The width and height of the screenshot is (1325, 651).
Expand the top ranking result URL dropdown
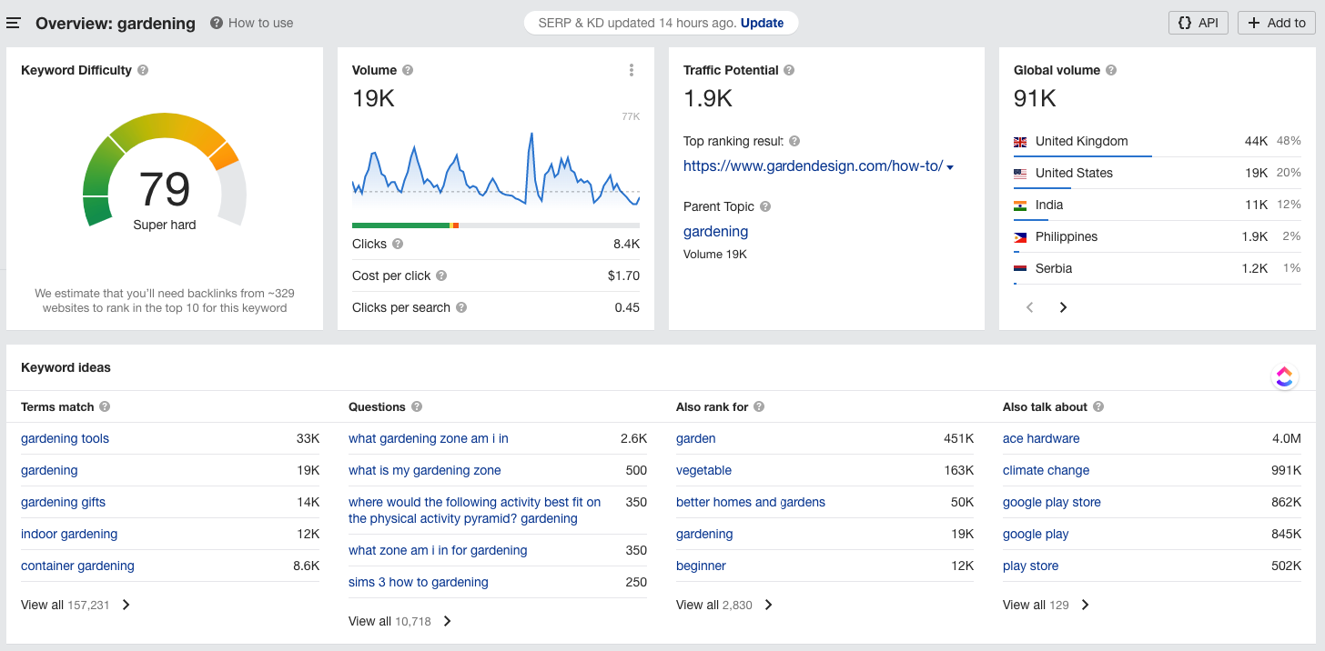coord(950,167)
